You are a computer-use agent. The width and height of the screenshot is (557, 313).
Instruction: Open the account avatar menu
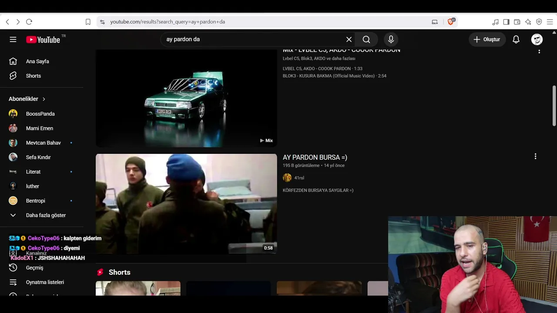(537, 40)
